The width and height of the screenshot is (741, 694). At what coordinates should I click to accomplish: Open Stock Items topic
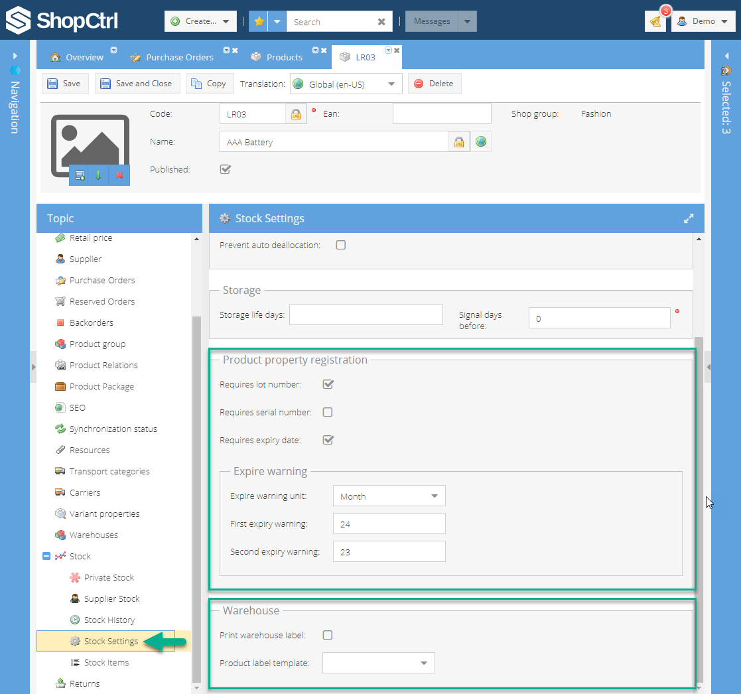pyautogui.click(x=106, y=663)
